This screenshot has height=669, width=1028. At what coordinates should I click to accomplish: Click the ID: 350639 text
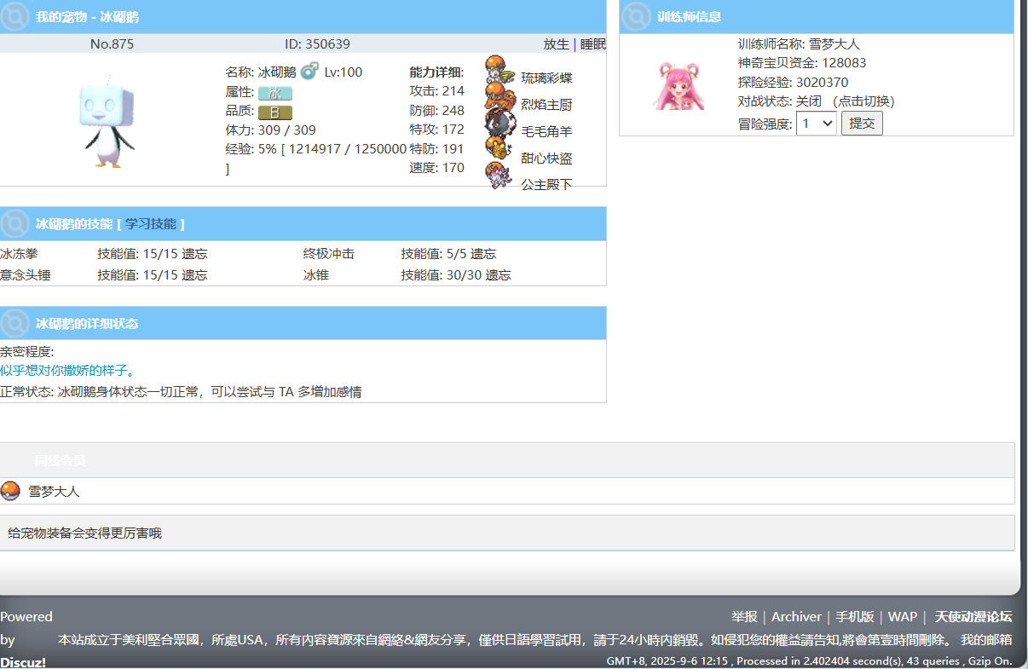coord(317,44)
